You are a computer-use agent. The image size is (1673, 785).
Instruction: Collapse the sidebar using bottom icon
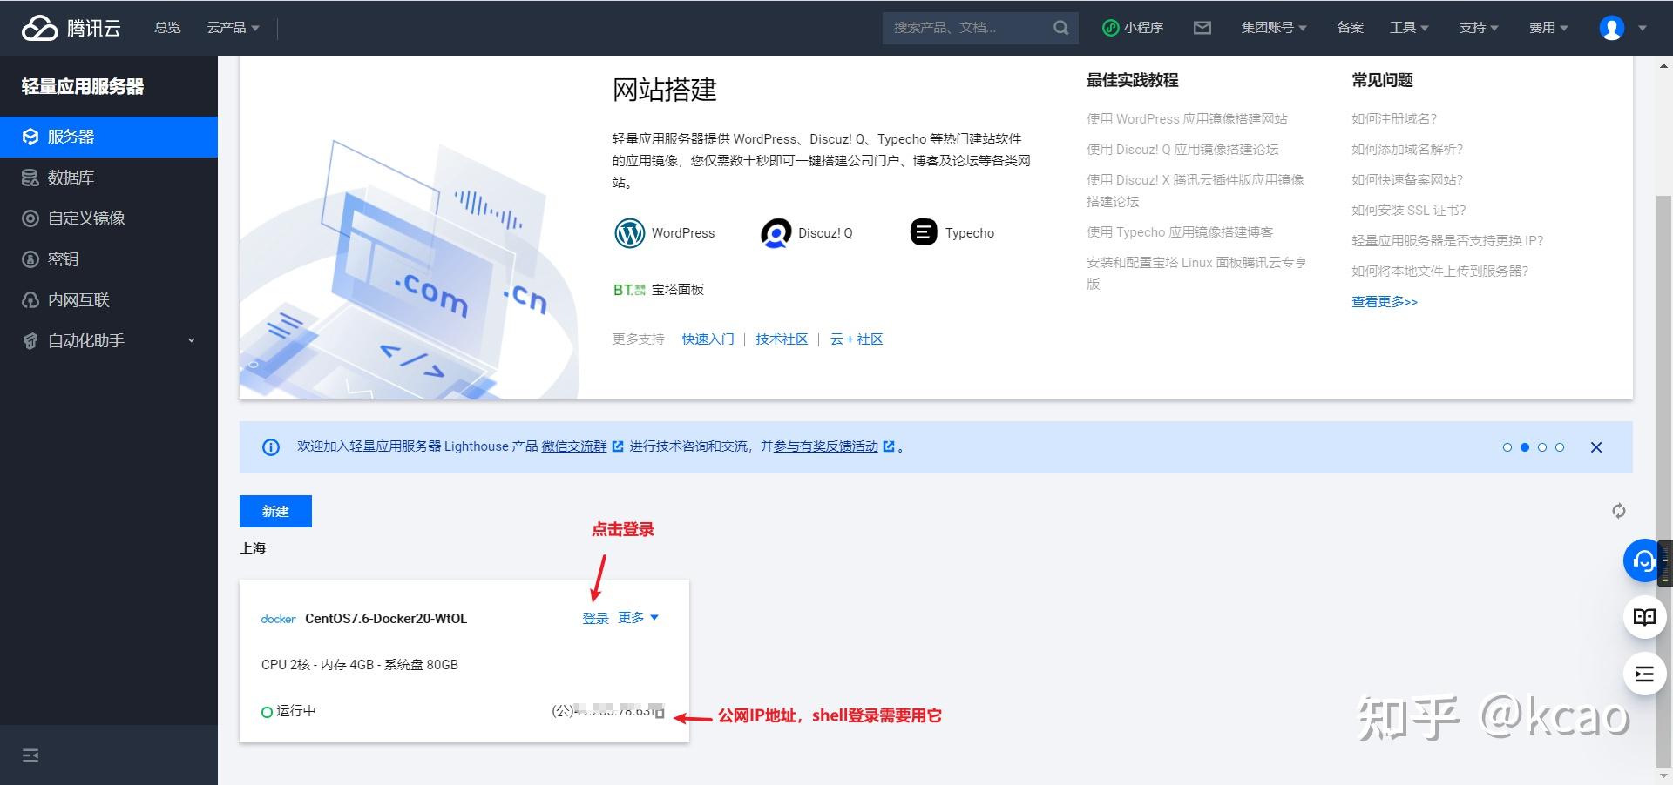click(x=30, y=755)
